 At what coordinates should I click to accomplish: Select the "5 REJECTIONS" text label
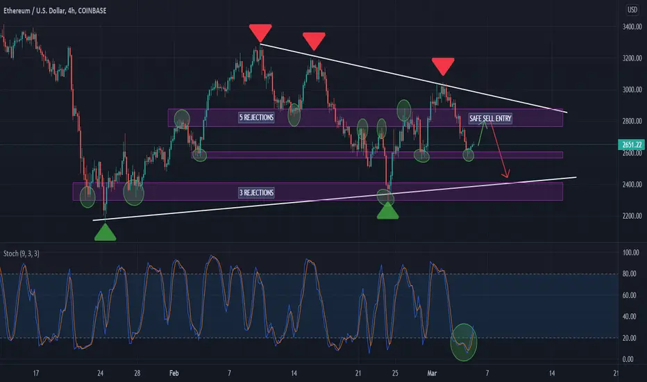coord(256,117)
